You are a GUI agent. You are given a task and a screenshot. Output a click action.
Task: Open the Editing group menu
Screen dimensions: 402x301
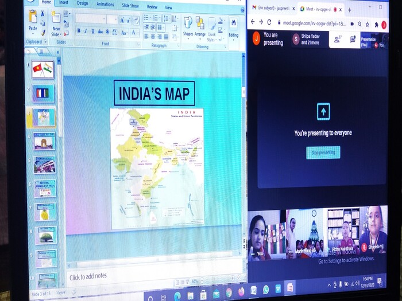pyautogui.click(x=234, y=28)
